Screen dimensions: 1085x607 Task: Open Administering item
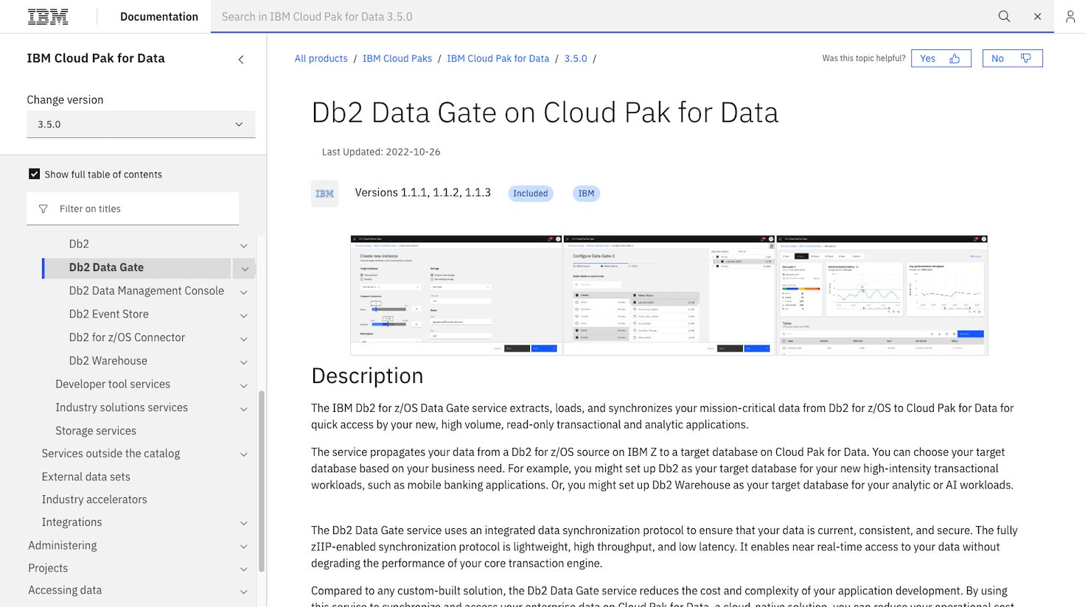point(63,546)
